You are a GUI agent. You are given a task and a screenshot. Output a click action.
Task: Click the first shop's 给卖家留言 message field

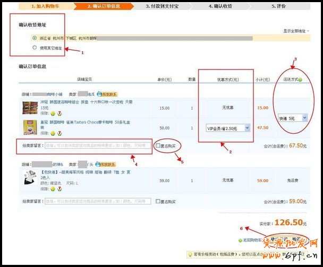click(98, 145)
